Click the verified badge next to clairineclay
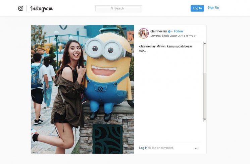The width and height of the screenshot is (250, 164). (x=169, y=32)
